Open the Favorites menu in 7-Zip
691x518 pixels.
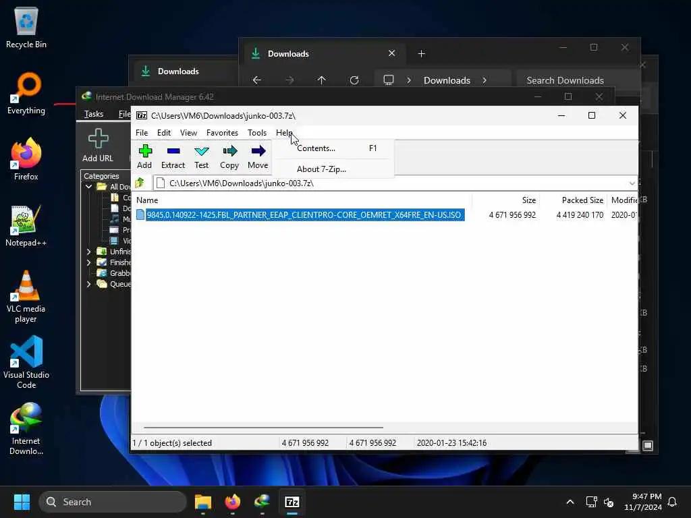[x=222, y=133]
